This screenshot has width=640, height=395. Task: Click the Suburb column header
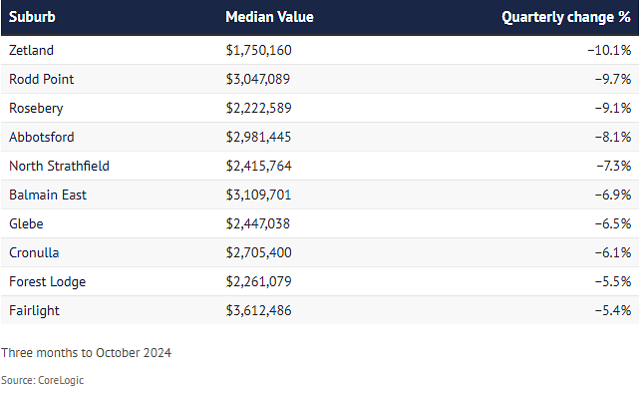click(32, 17)
